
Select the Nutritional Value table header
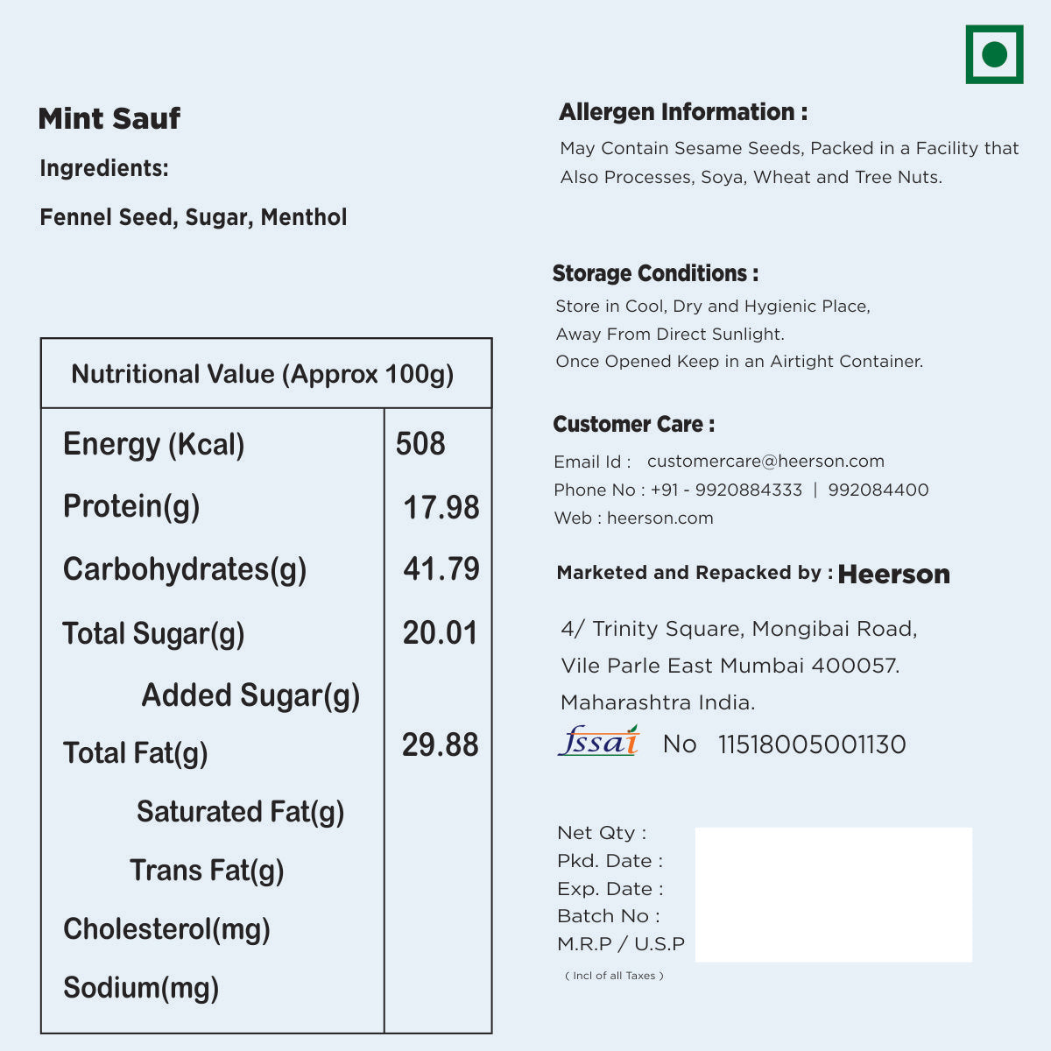click(263, 374)
